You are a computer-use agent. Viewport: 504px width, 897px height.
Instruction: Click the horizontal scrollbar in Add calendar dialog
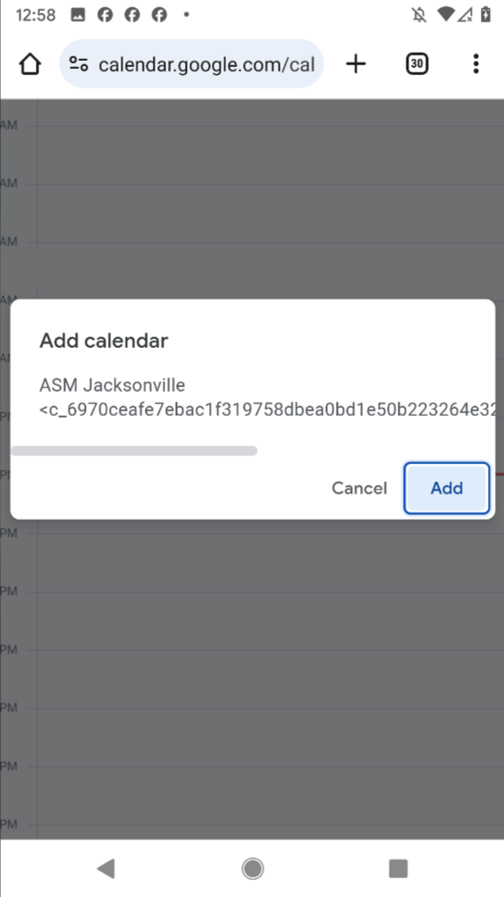pyautogui.click(x=134, y=451)
